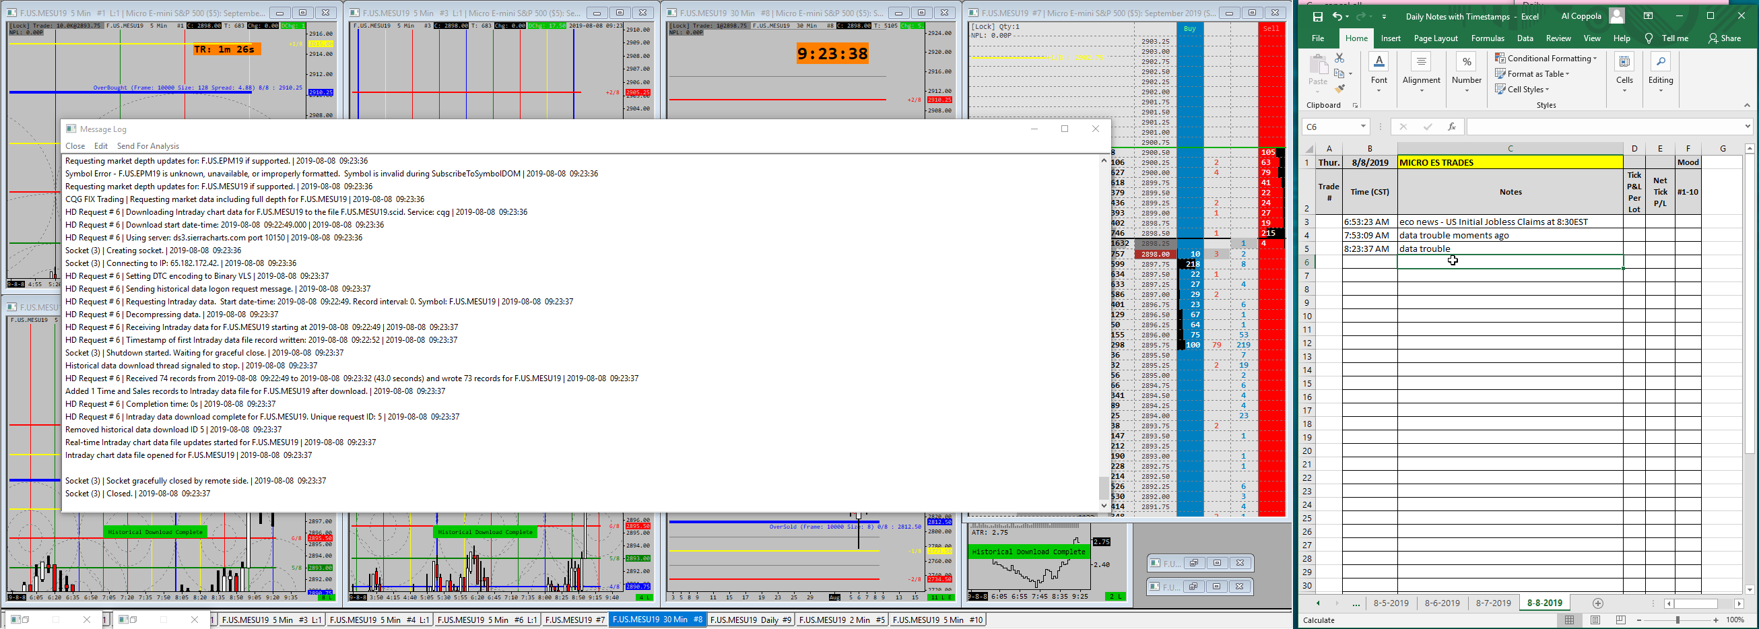Activate the Format Painter brush
Viewport: 1759px width, 629px height.
(x=1339, y=89)
